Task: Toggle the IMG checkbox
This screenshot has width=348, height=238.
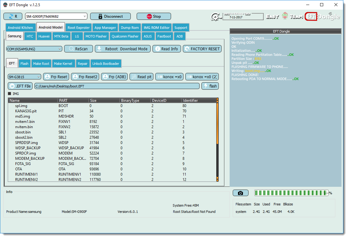Action: coord(10,94)
